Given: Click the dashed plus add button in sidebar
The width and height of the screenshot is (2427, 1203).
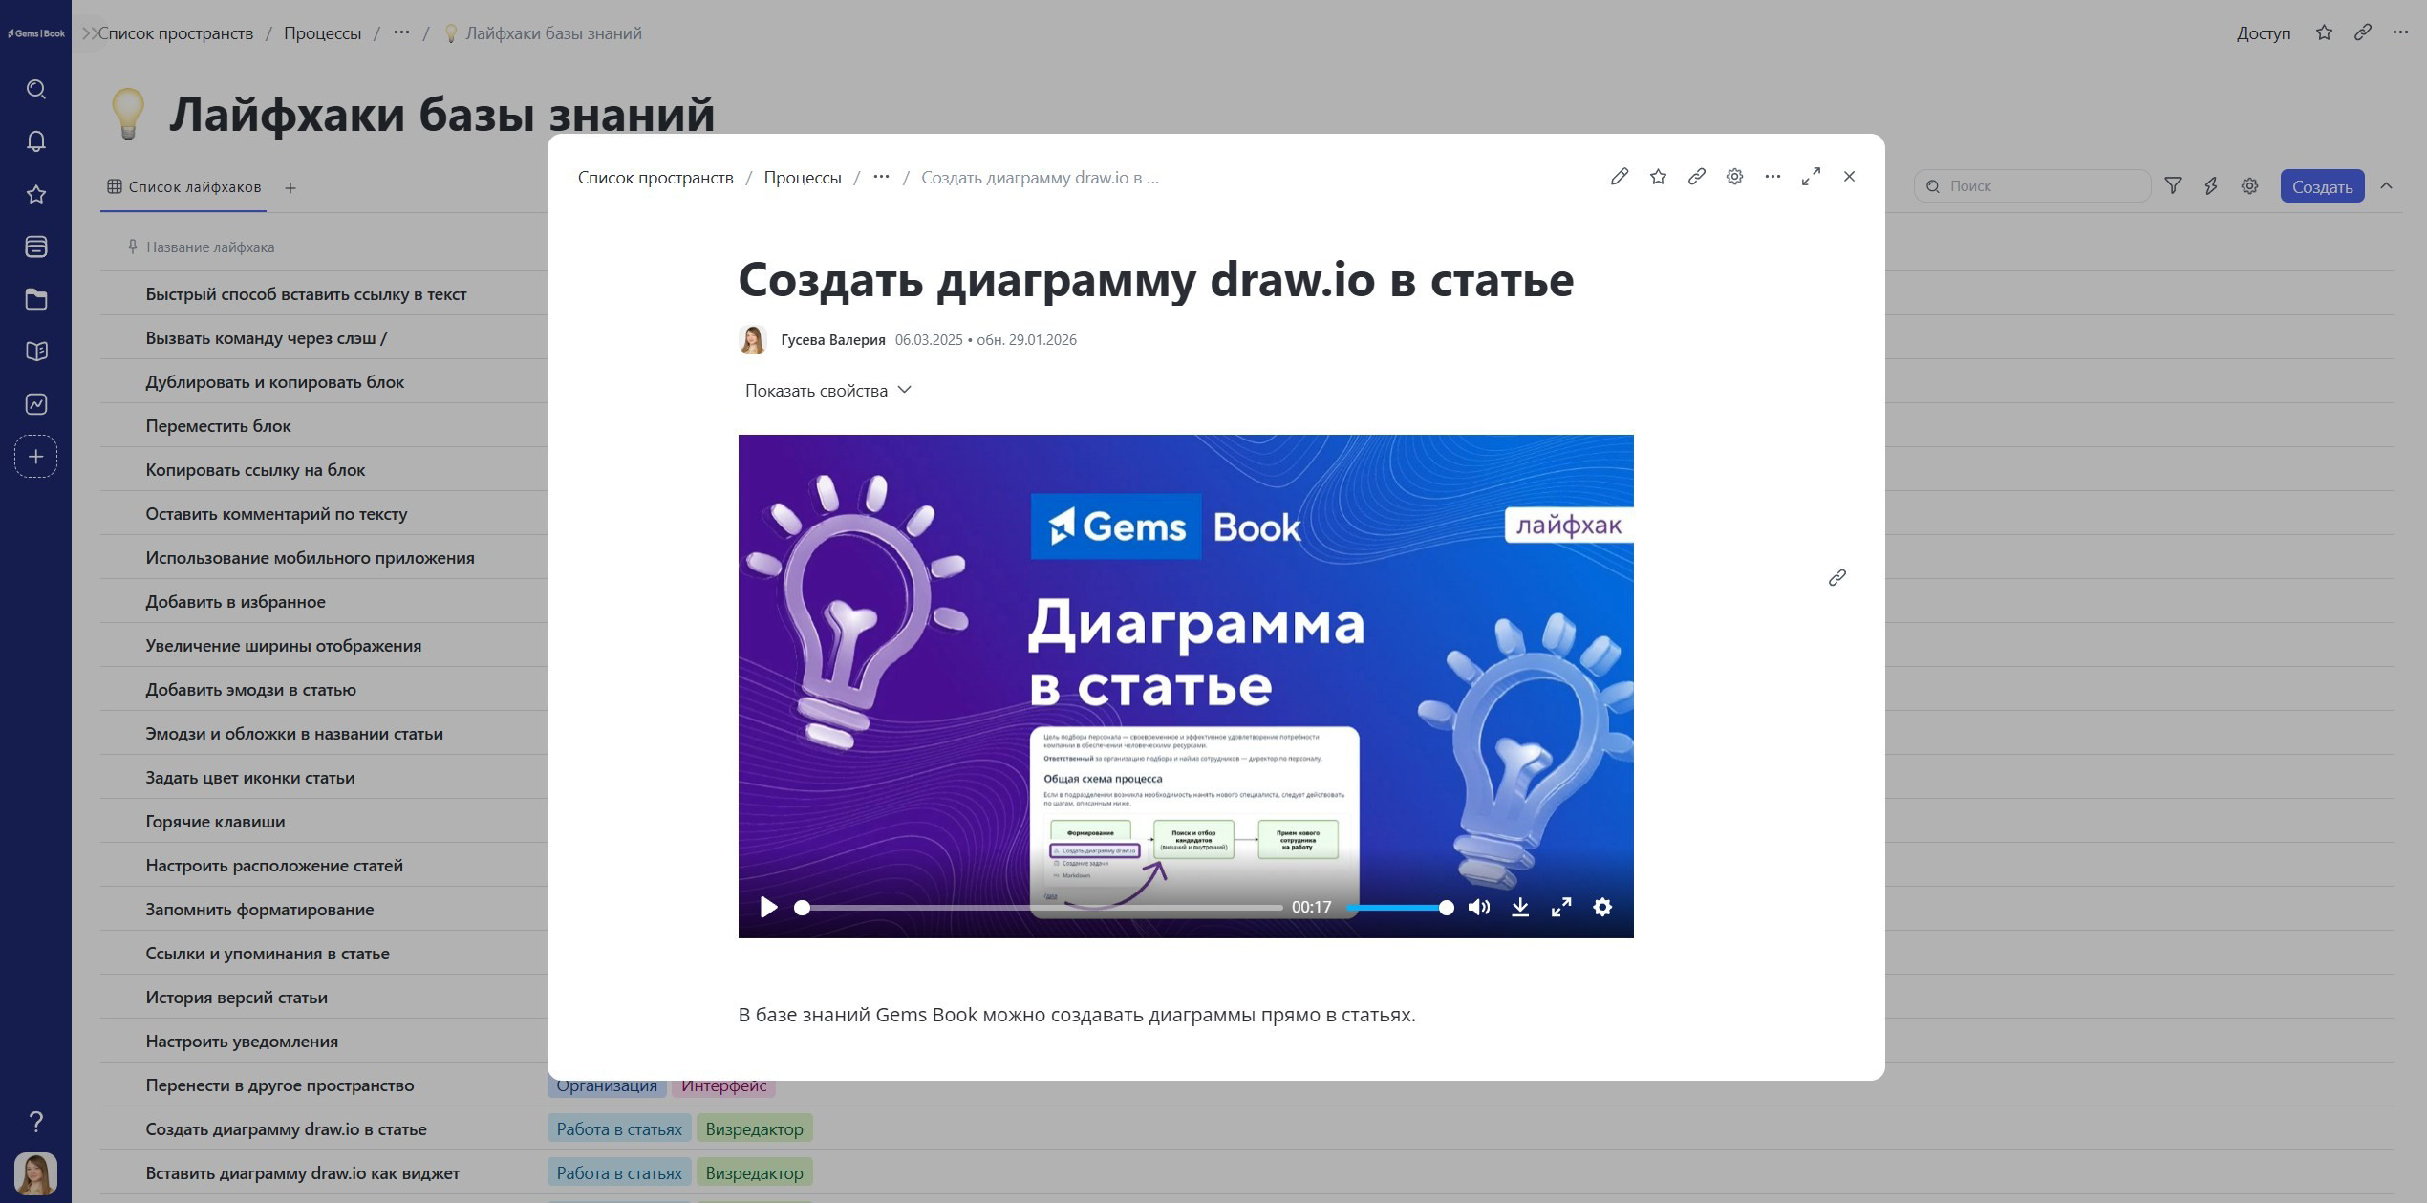Looking at the screenshot, I should 36,457.
